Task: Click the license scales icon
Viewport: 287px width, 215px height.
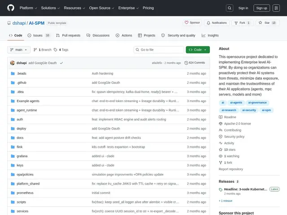Action: pyautogui.click(x=221, y=124)
